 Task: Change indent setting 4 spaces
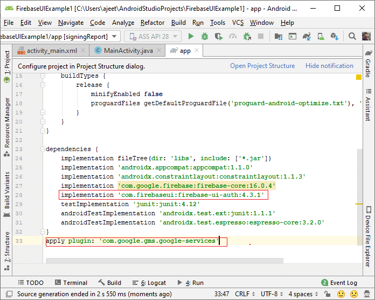(x=303, y=294)
